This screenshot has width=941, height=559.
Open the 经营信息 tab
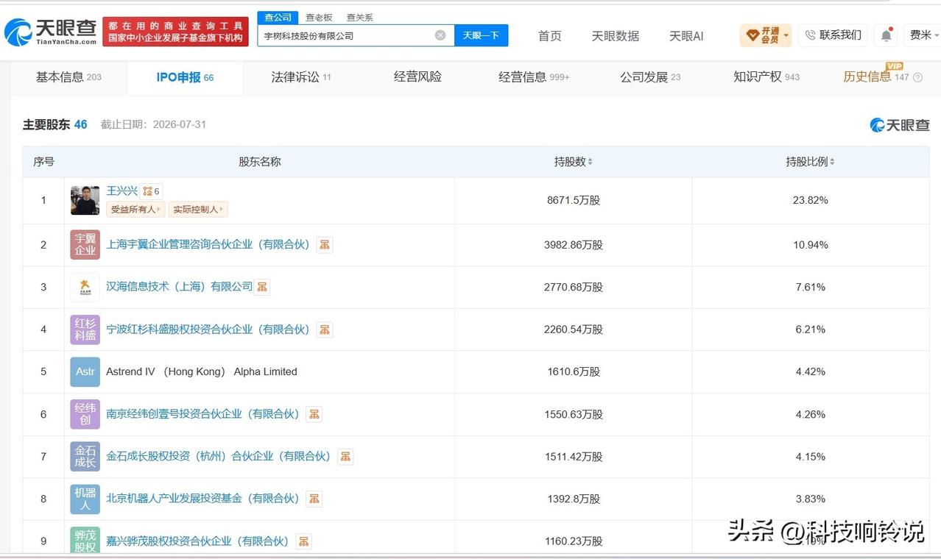click(534, 77)
